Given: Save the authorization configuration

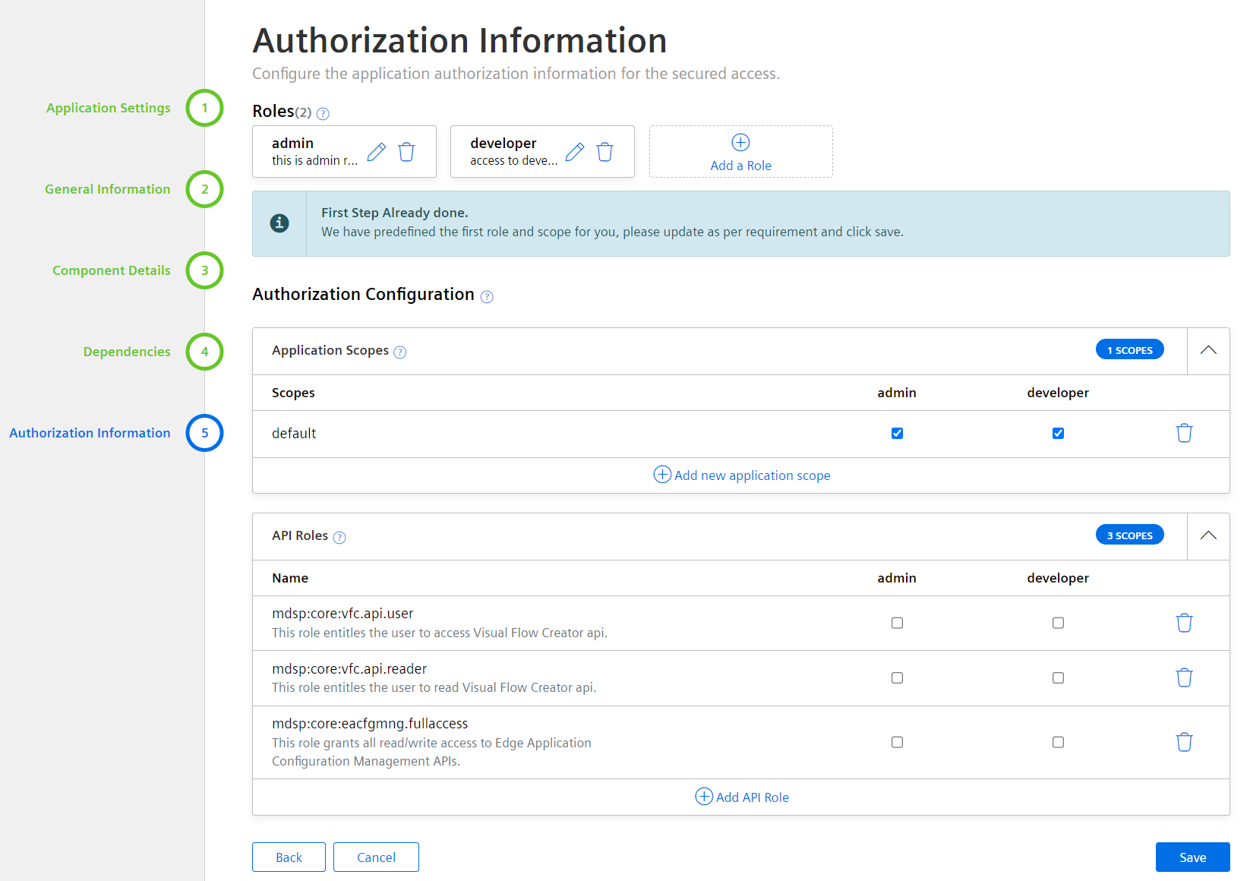Looking at the screenshot, I should [x=1192, y=857].
